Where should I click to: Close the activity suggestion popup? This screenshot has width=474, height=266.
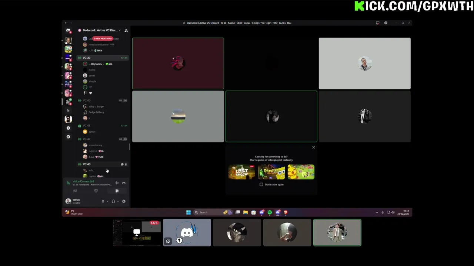314,147
